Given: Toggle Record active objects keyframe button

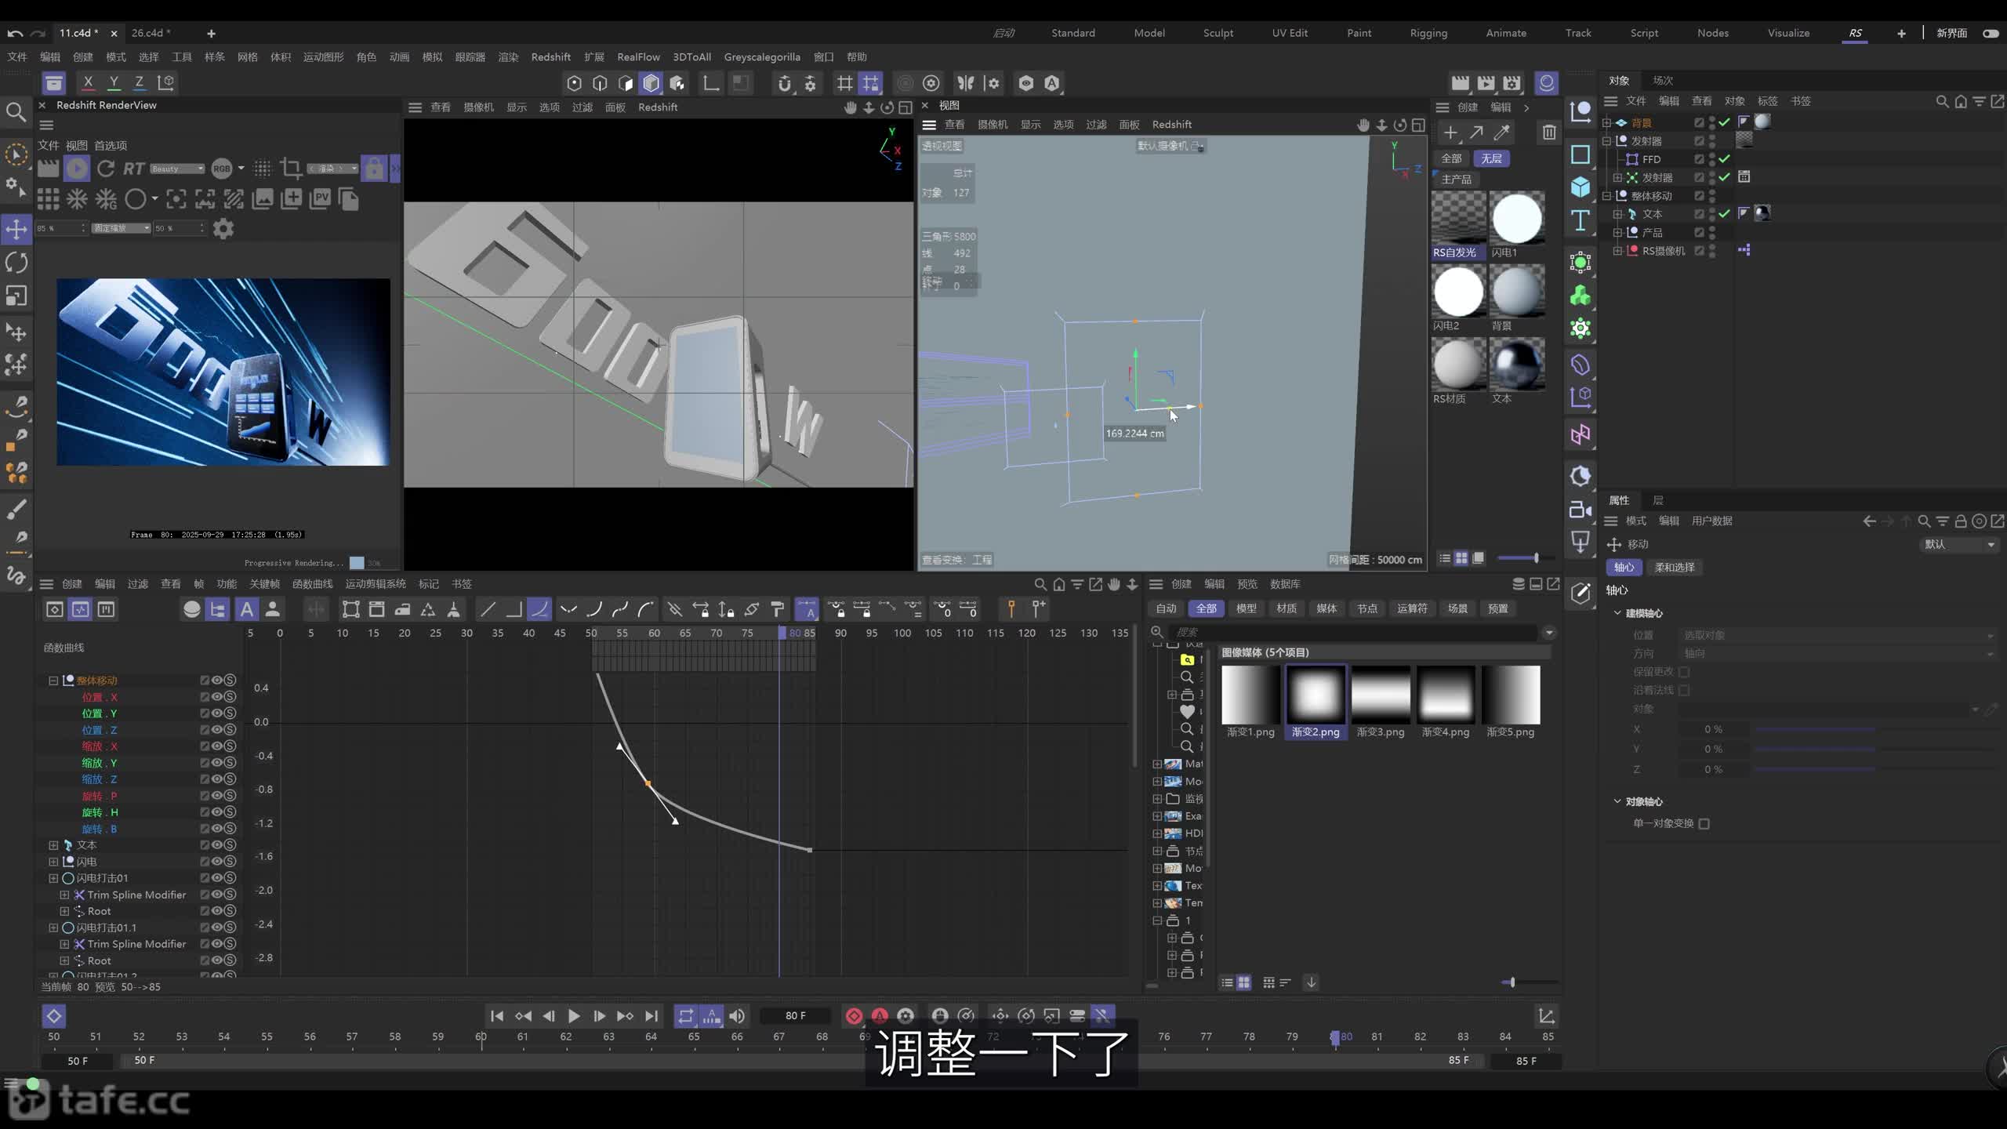Looking at the screenshot, I should pos(854,1016).
